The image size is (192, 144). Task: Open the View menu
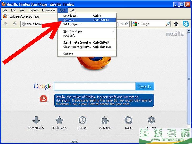tap(23, 10)
